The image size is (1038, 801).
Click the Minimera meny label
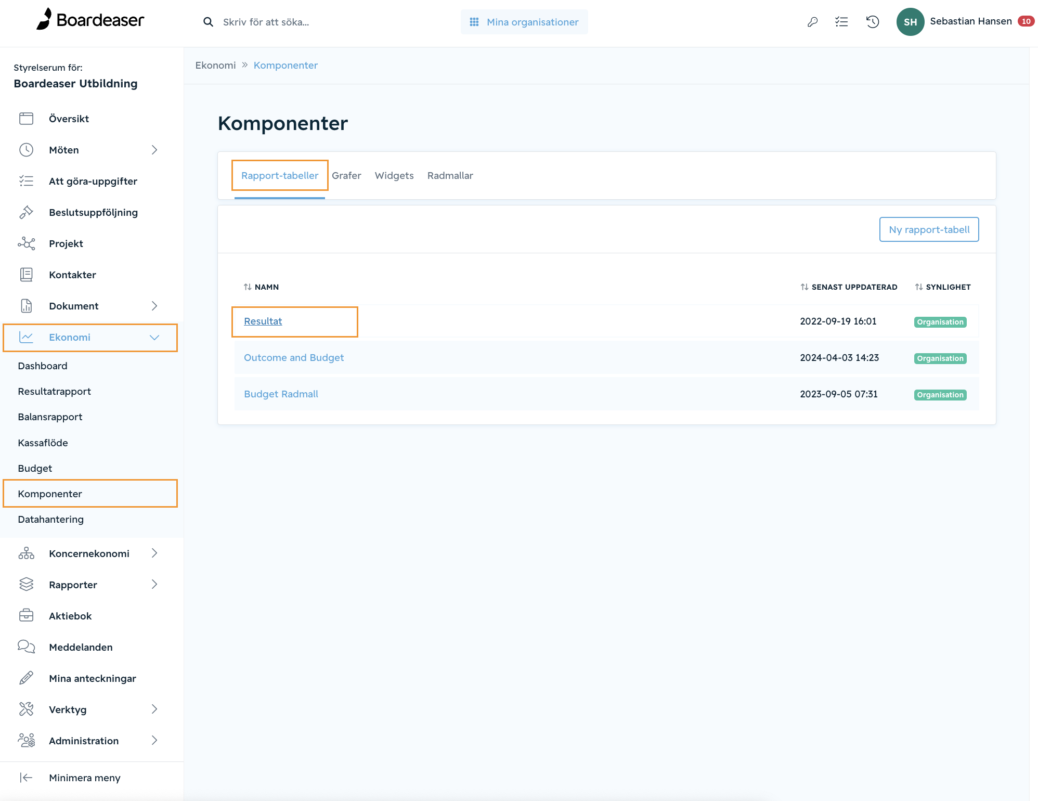[85, 778]
